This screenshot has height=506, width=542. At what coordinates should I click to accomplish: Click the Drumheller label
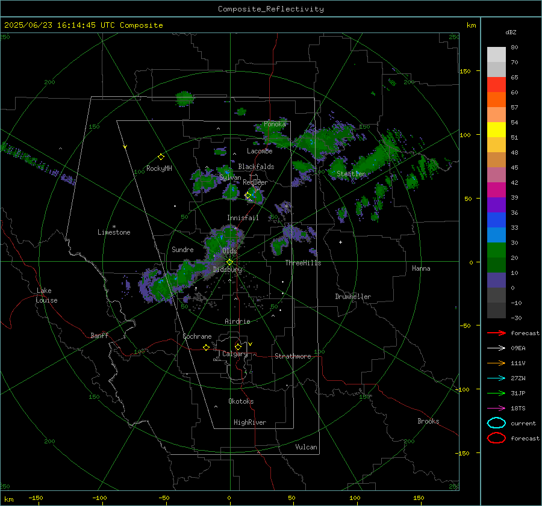click(353, 297)
